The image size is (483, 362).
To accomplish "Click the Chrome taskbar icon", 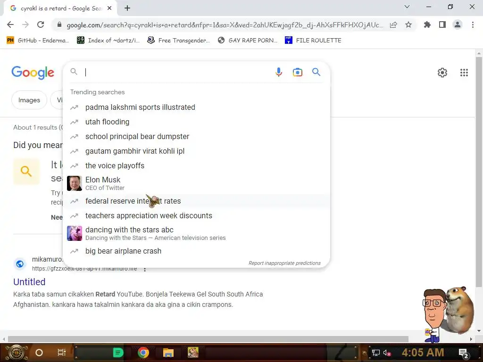I will pos(143,353).
